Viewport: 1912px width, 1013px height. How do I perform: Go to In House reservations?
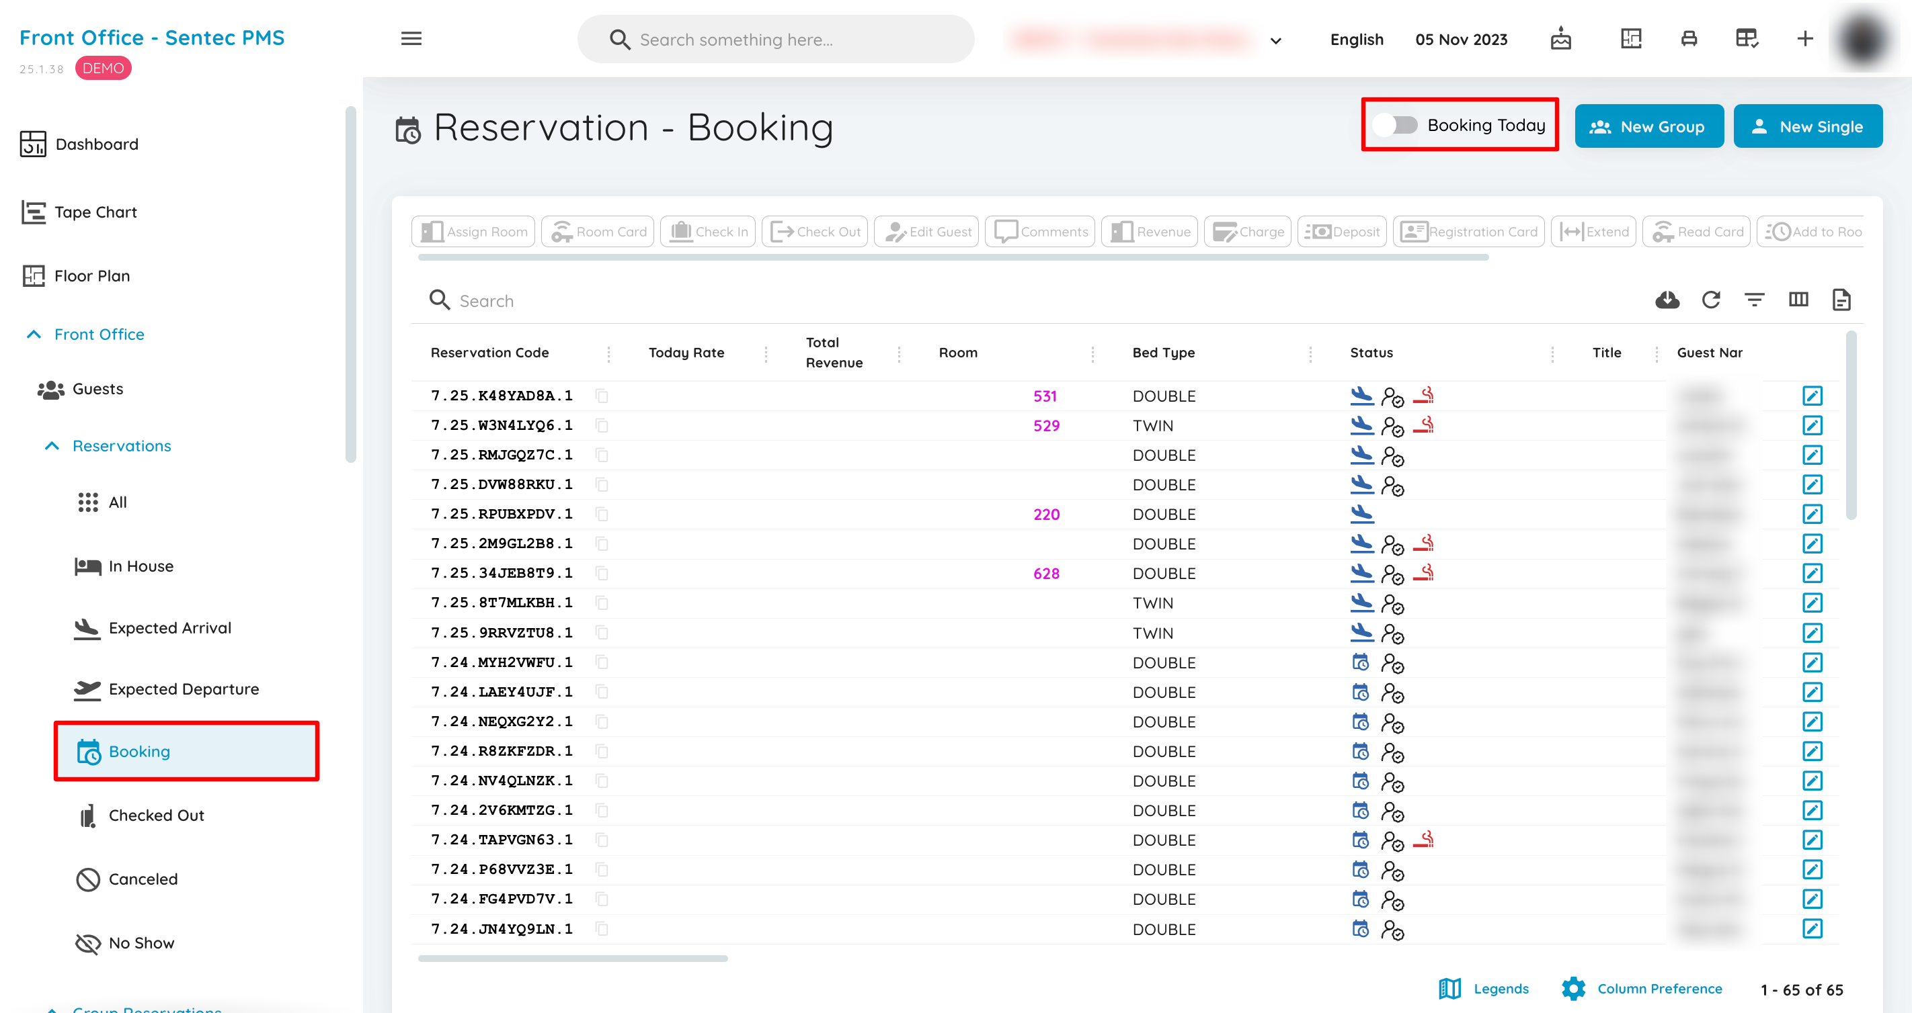(123, 566)
